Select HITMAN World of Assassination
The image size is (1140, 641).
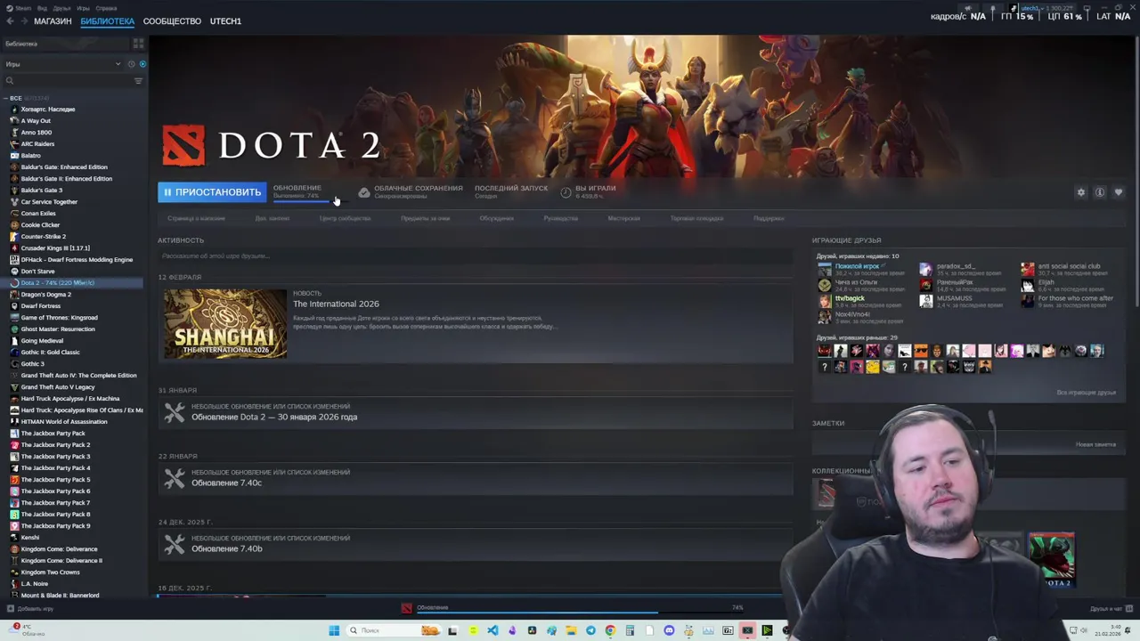click(63, 422)
